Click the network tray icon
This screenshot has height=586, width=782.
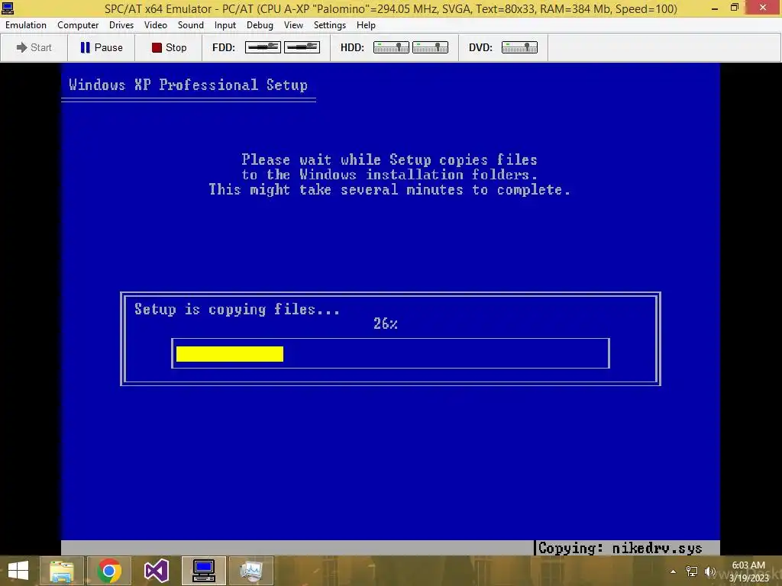pos(692,572)
